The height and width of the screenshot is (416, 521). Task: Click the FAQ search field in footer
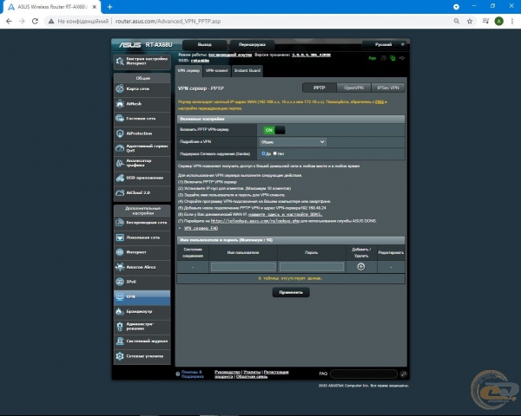[364, 374]
